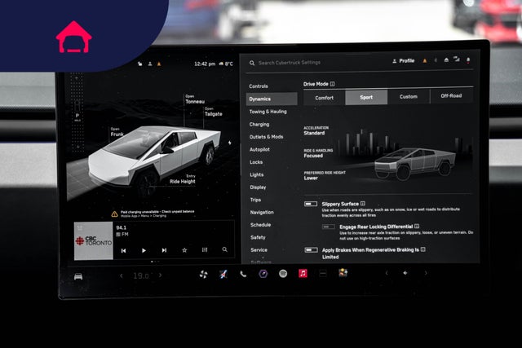Launch the Apple Music app
This screenshot has height=348, width=522.
(x=303, y=273)
